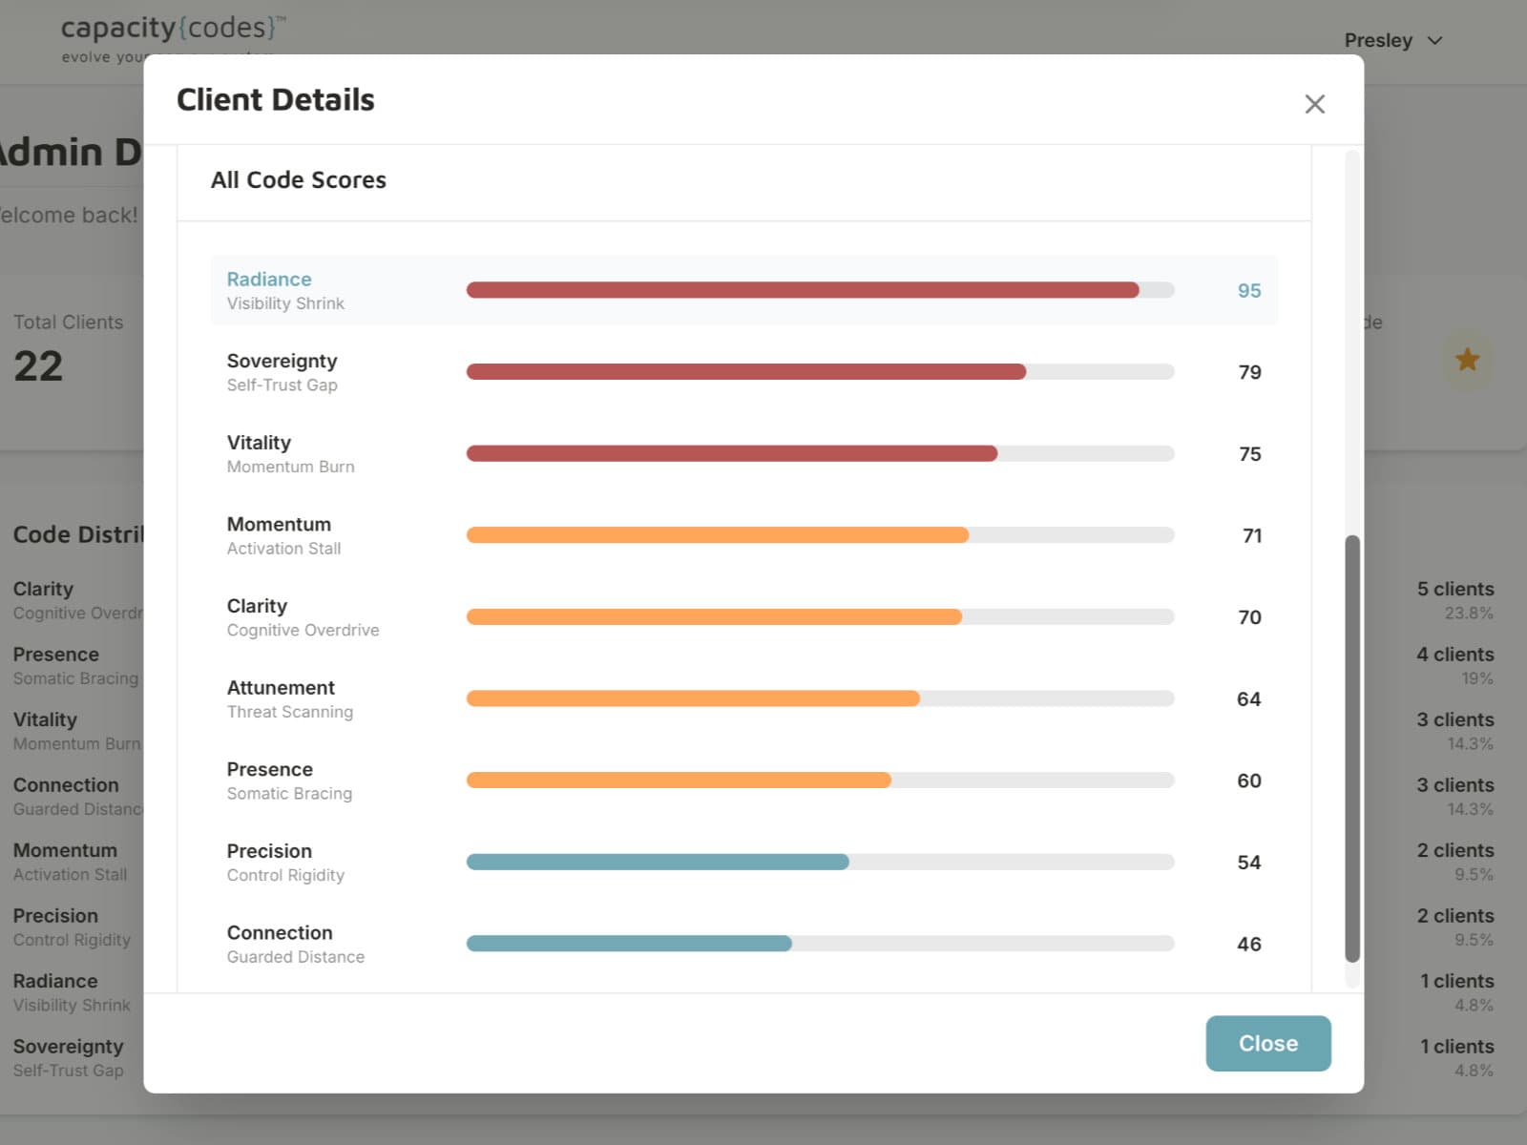Select the Radiance code label in the modal
The height and width of the screenshot is (1145, 1527).
point(268,279)
